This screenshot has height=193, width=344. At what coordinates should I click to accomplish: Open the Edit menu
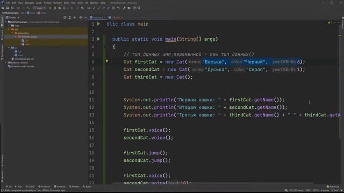14,3
